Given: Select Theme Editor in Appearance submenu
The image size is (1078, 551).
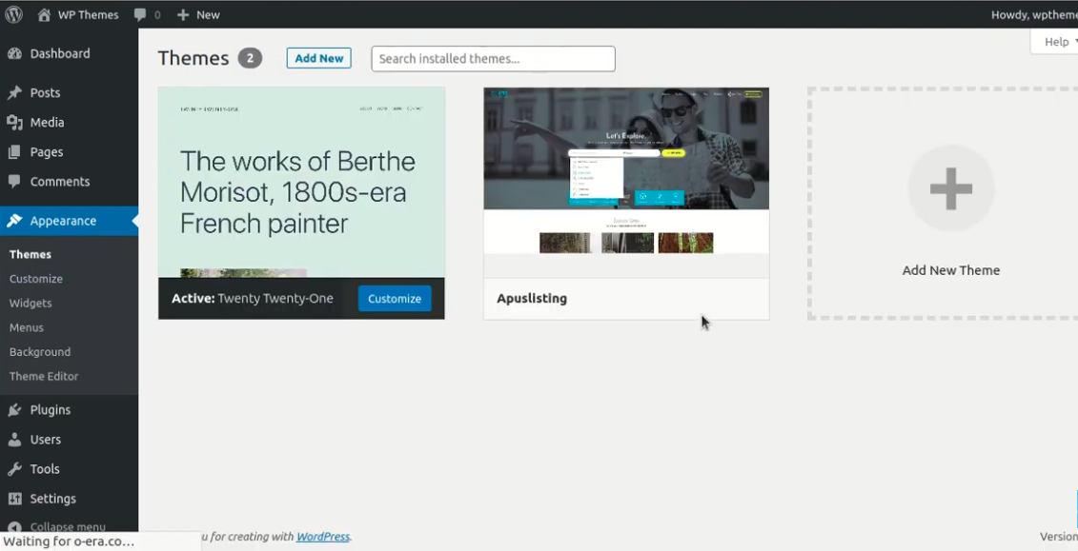Looking at the screenshot, I should pos(44,376).
